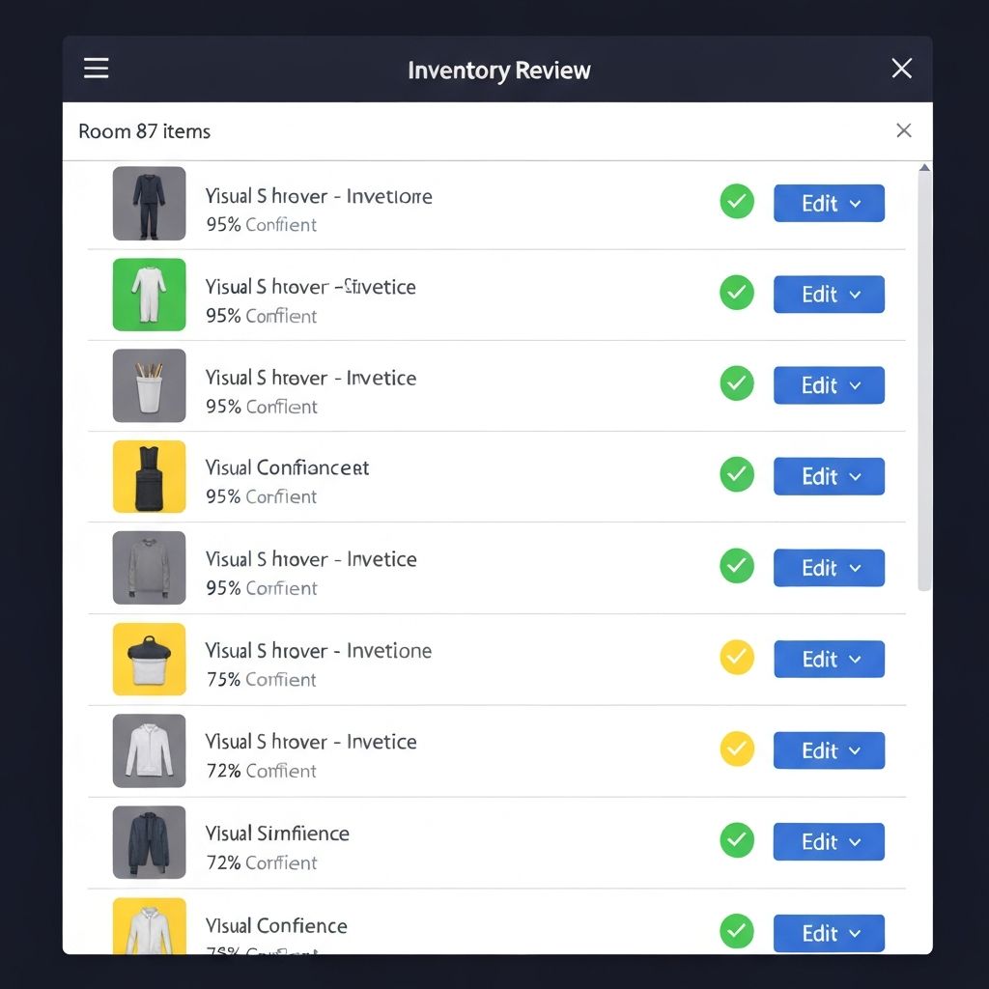Expand Edit options for the gray sweater item
The height and width of the screenshot is (989, 989).
point(829,567)
